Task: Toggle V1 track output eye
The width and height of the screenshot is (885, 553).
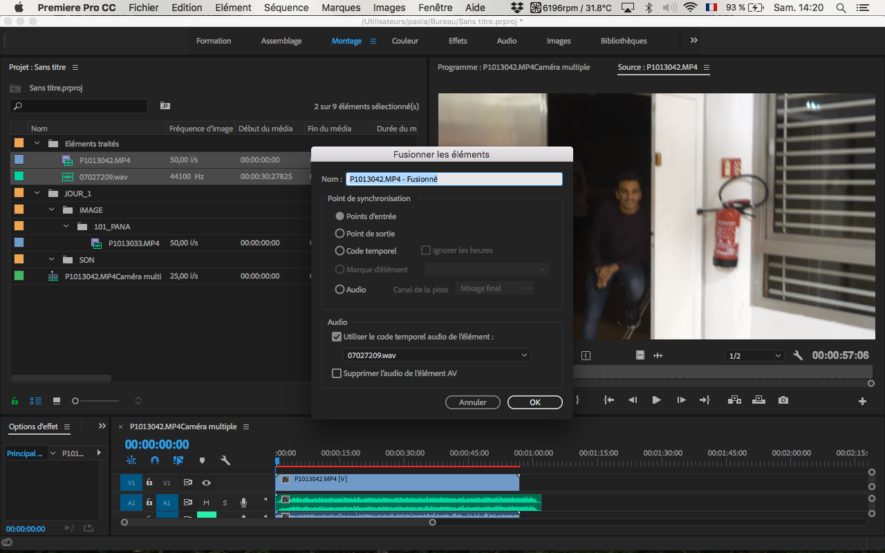Action: click(x=206, y=482)
